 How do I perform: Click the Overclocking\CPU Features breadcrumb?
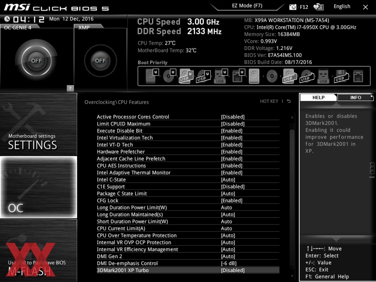(x=116, y=102)
